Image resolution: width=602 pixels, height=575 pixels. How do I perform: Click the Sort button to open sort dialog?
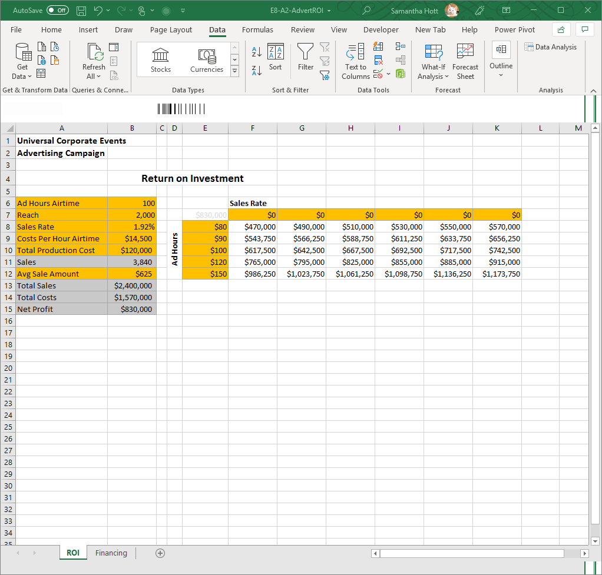(275, 58)
